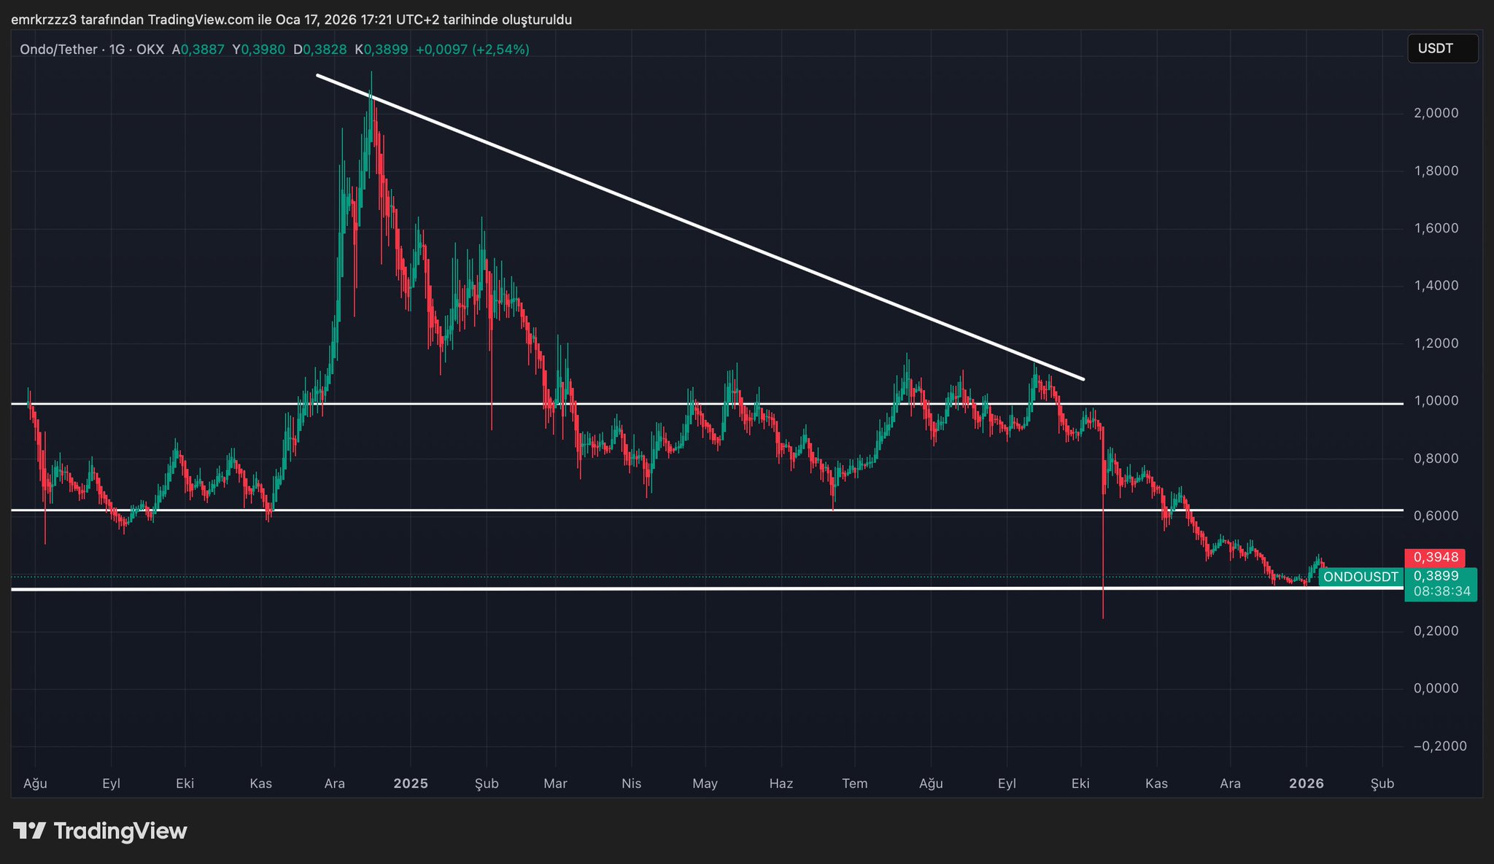Click the 2025 label on time axis
Viewport: 1494px width, 864px height.
tap(411, 784)
